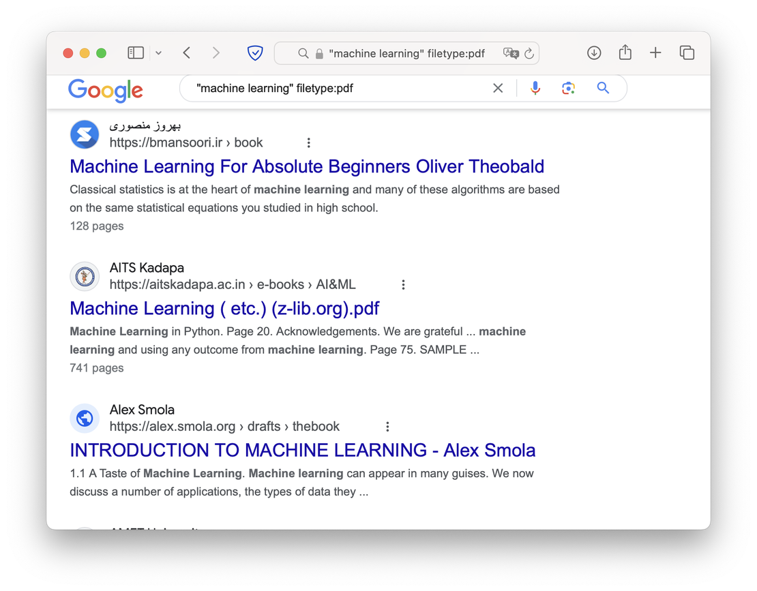
Task: Open the Share menu
Action: tap(625, 52)
